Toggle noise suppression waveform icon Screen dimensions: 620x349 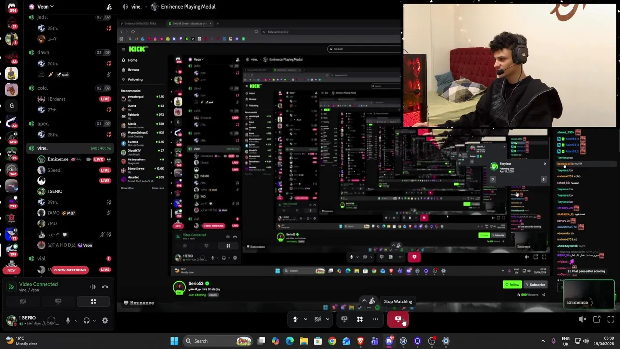[x=93, y=287]
